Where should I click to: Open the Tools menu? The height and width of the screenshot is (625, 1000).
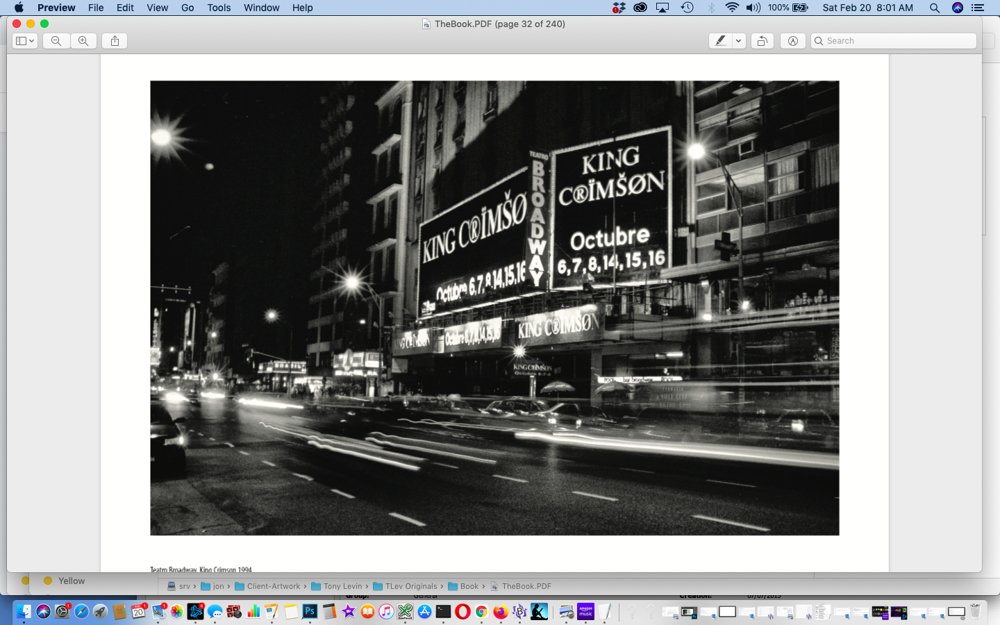coord(219,8)
